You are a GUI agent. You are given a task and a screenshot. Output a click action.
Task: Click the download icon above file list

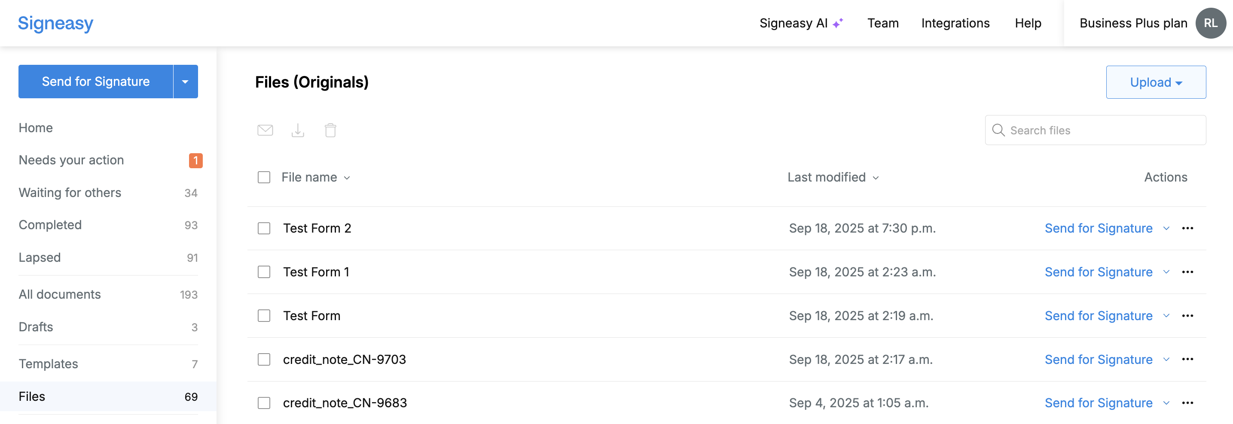(x=298, y=130)
